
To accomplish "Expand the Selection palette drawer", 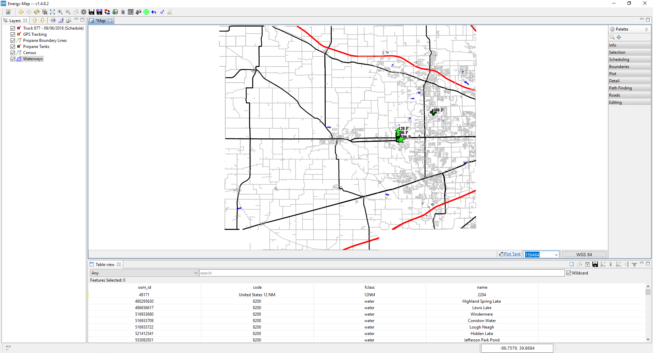I will coord(630,52).
